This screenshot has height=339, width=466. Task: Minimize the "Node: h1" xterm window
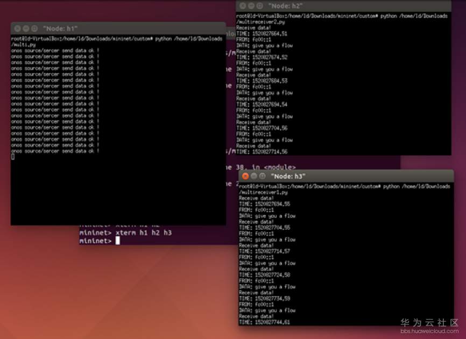26,29
